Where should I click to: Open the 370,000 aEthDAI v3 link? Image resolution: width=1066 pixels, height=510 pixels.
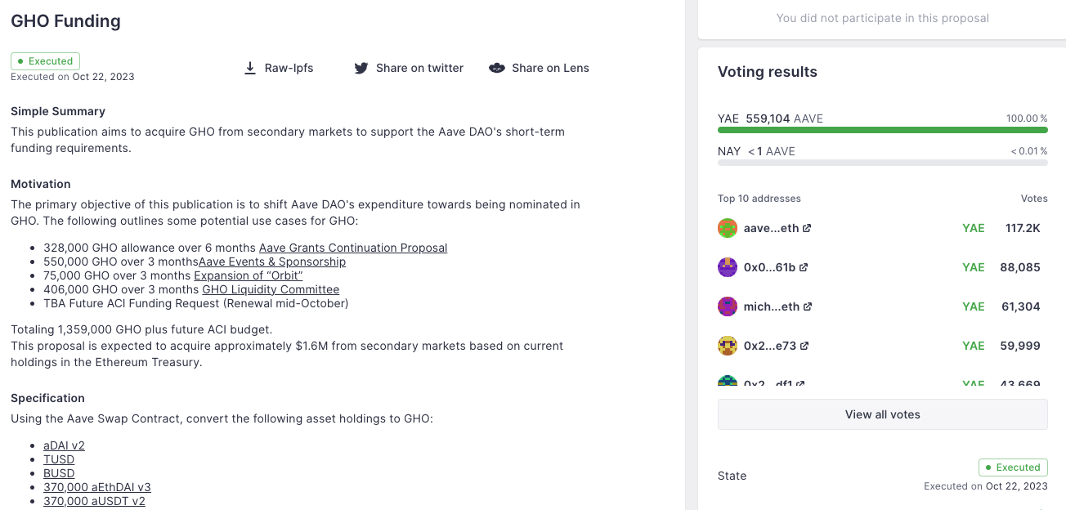97,487
